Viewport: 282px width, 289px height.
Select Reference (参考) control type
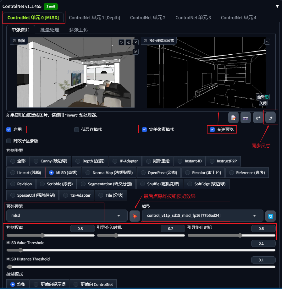click(x=247, y=173)
